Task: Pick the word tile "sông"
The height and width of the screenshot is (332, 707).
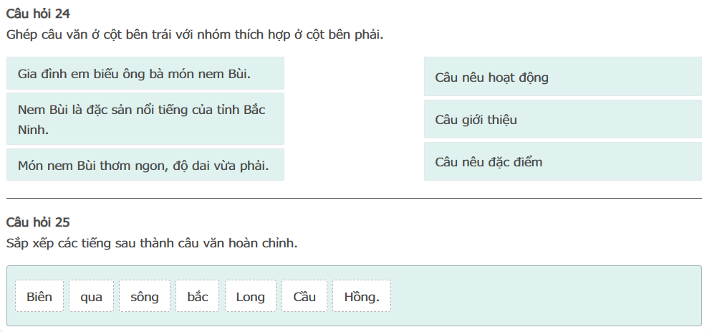Action: pos(145,296)
